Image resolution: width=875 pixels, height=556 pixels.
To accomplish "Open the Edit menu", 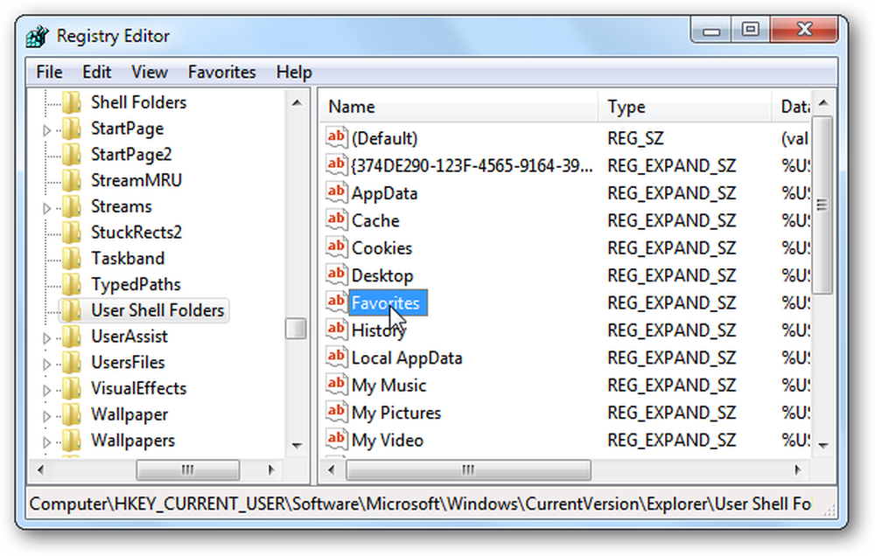I will click(96, 72).
